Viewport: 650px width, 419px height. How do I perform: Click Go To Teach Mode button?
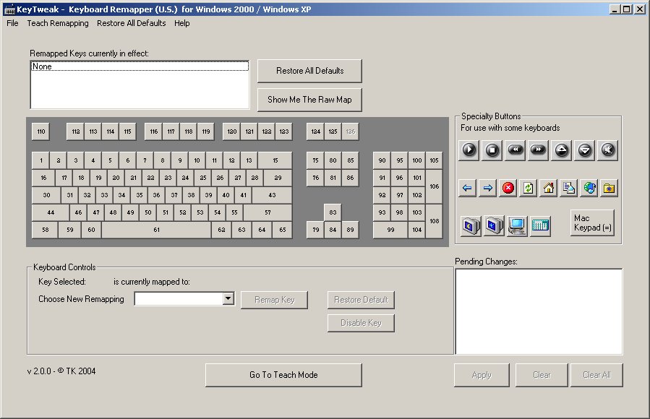(x=283, y=375)
